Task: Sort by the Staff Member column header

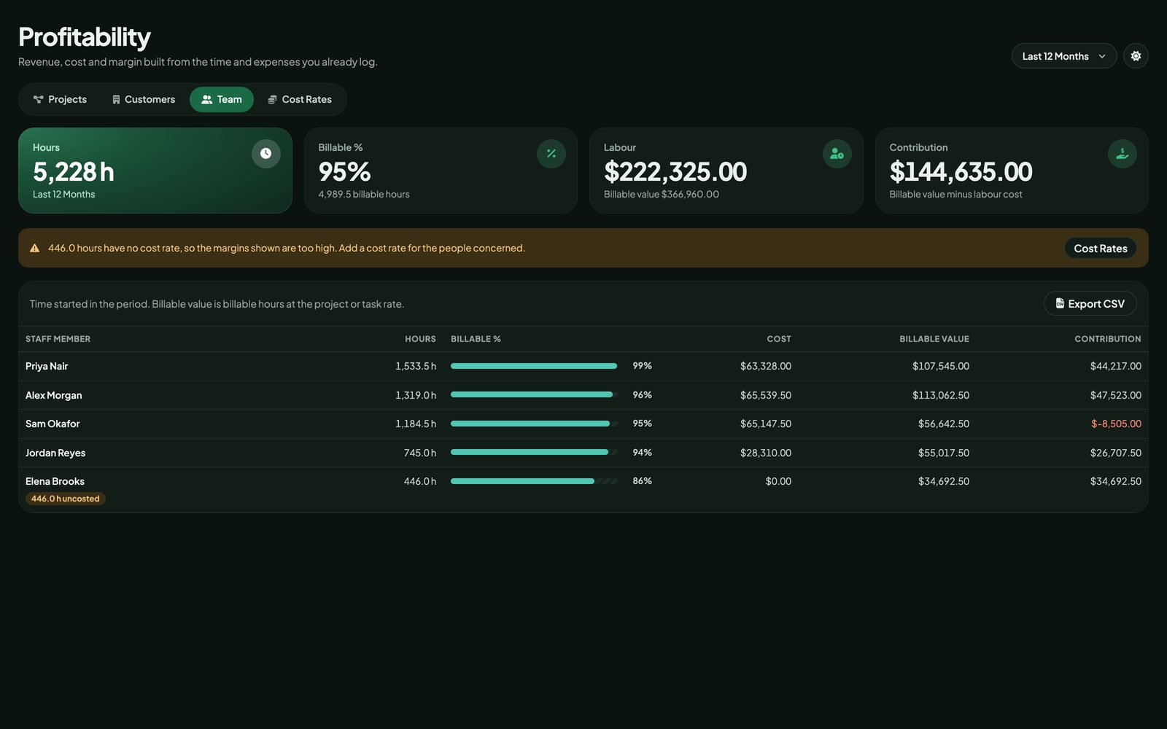Action: pyautogui.click(x=58, y=339)
